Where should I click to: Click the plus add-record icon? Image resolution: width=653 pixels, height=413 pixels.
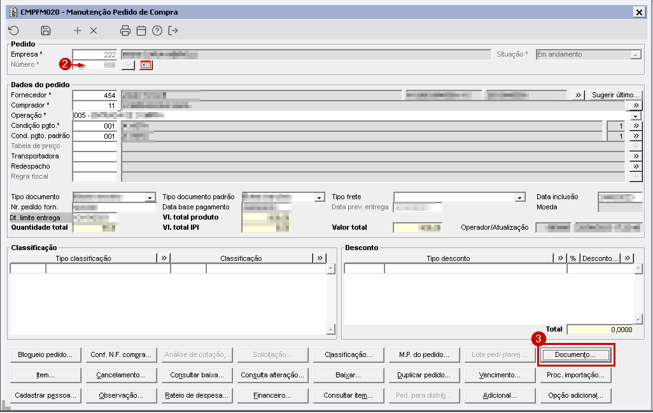coord(78,31)
